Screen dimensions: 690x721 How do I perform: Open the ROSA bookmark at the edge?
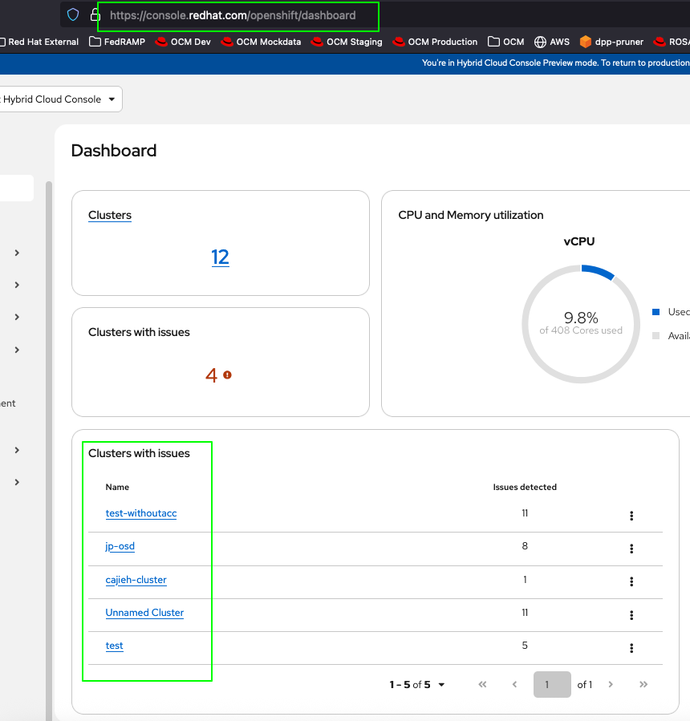[671, 42]
